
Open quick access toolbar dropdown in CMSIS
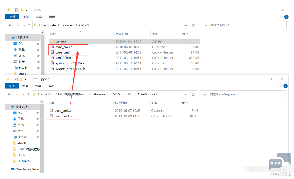pyautogui.click(x=27, y=10)
